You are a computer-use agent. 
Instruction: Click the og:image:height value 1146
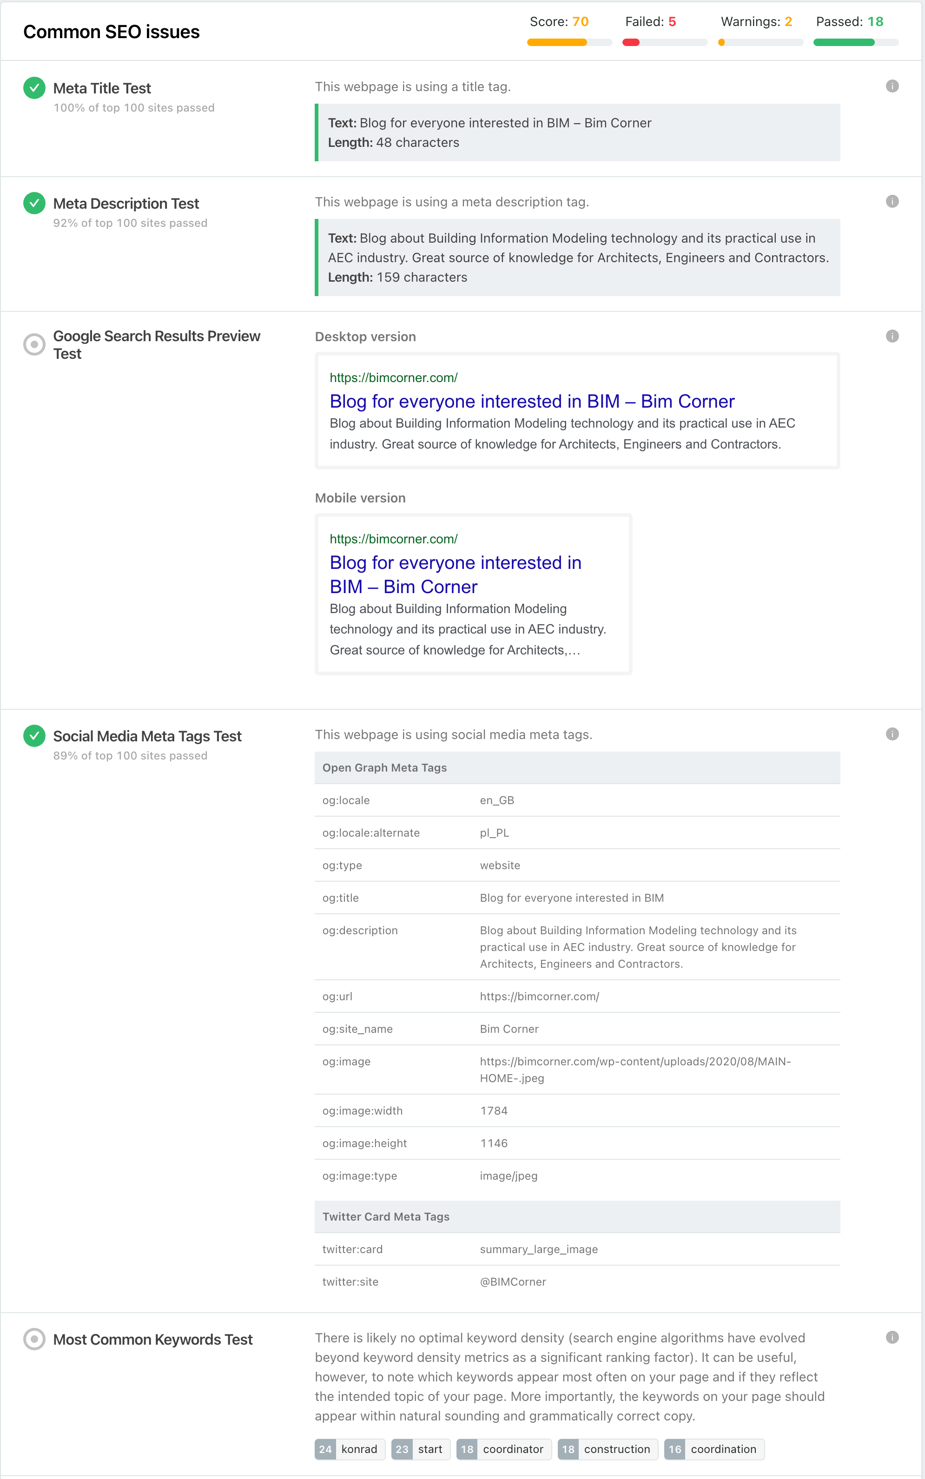pyautogui.click(x=494, y=1143)
